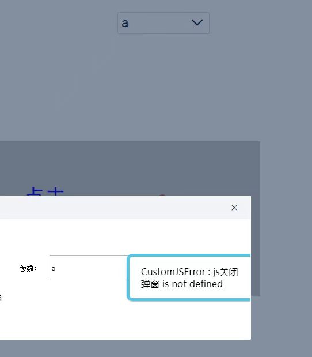Close the dialog with the X button
This screenshot has width=312, height=357.
[234, 208]
